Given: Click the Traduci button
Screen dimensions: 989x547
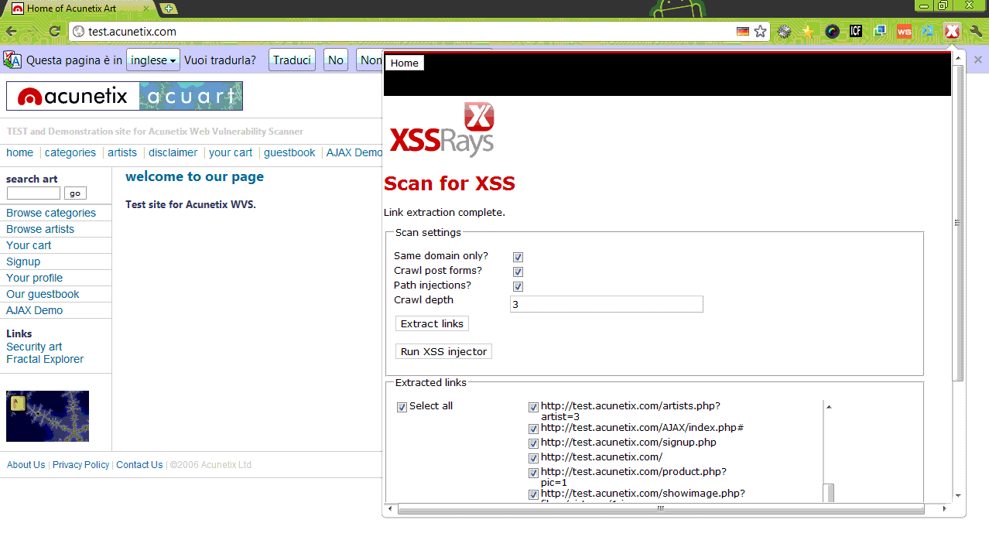Looking at the screenshot, I should pos(292,60).
